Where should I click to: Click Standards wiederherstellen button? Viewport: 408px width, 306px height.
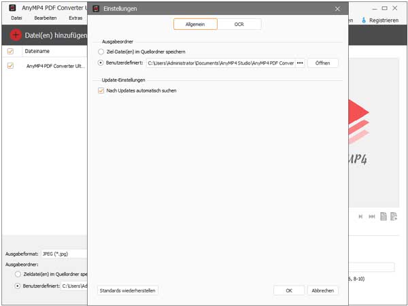(128, 290)
